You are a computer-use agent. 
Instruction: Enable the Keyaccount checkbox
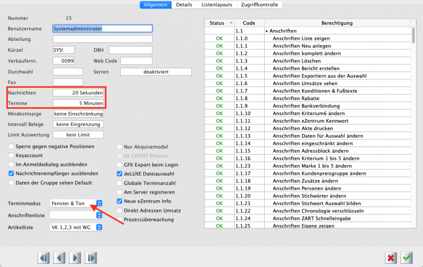11,155
